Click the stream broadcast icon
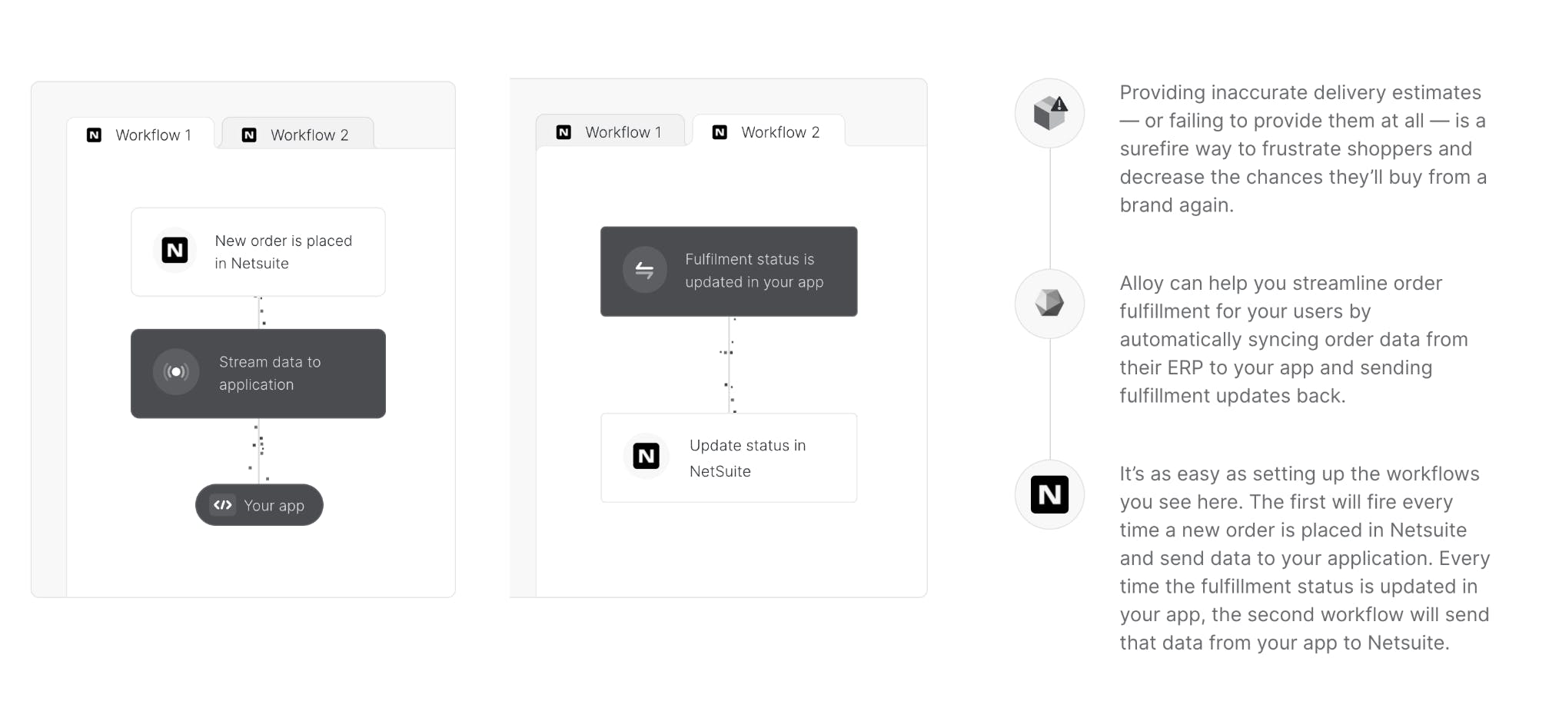This screenshot has height=718, width=1559. (176, 372)
